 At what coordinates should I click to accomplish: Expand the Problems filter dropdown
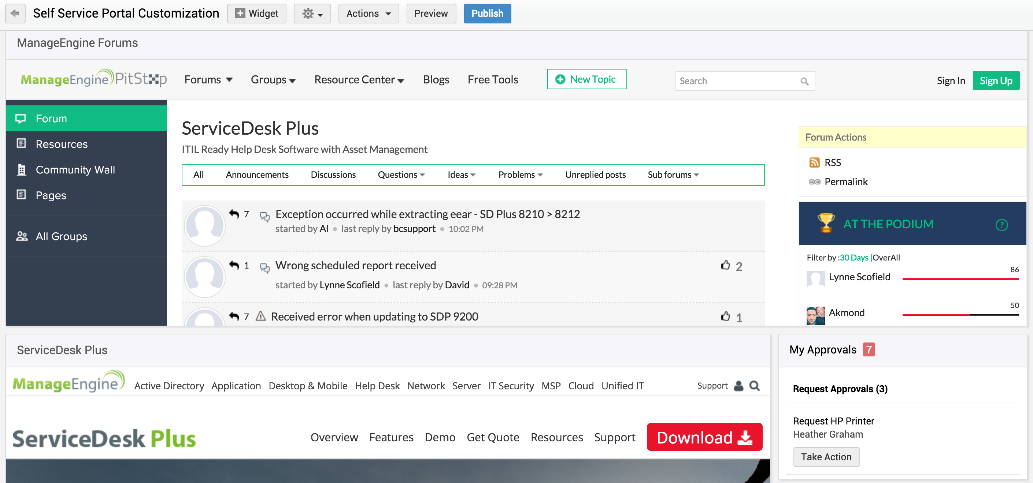pyautogui.click(x=521, y=175)
